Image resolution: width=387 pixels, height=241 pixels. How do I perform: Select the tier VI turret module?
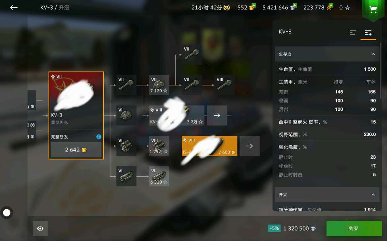126,115
